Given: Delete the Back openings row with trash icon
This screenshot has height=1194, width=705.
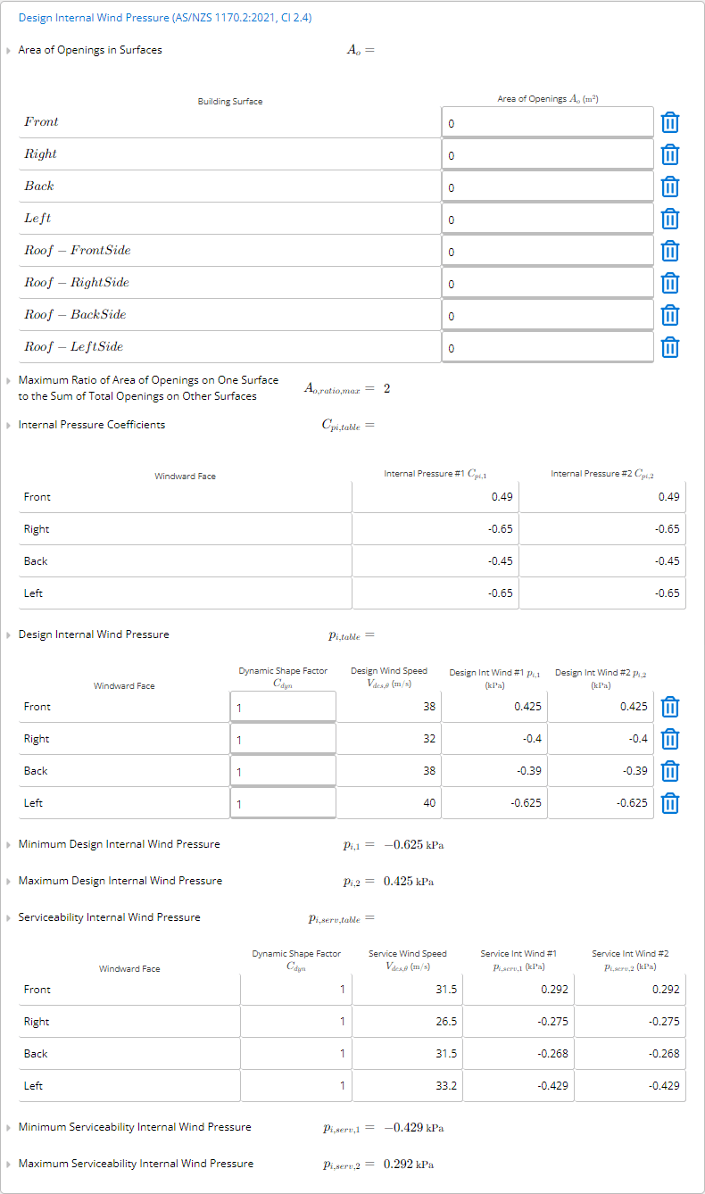Looking at the screenshot, I should [670, 187].
